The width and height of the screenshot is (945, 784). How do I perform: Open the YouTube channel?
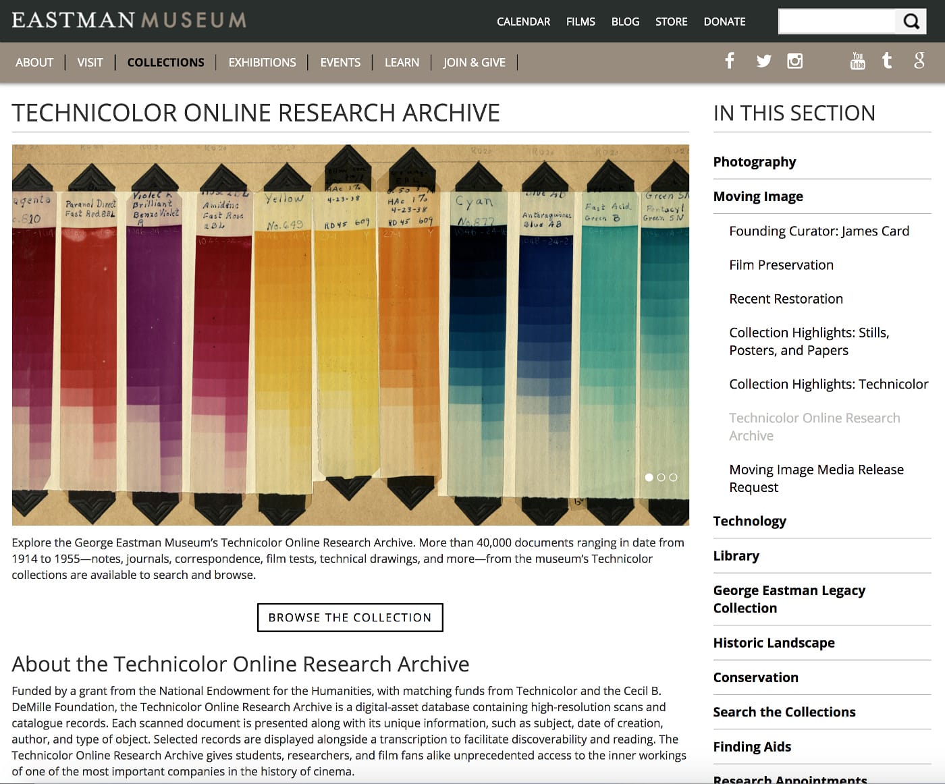pos(857,61)
